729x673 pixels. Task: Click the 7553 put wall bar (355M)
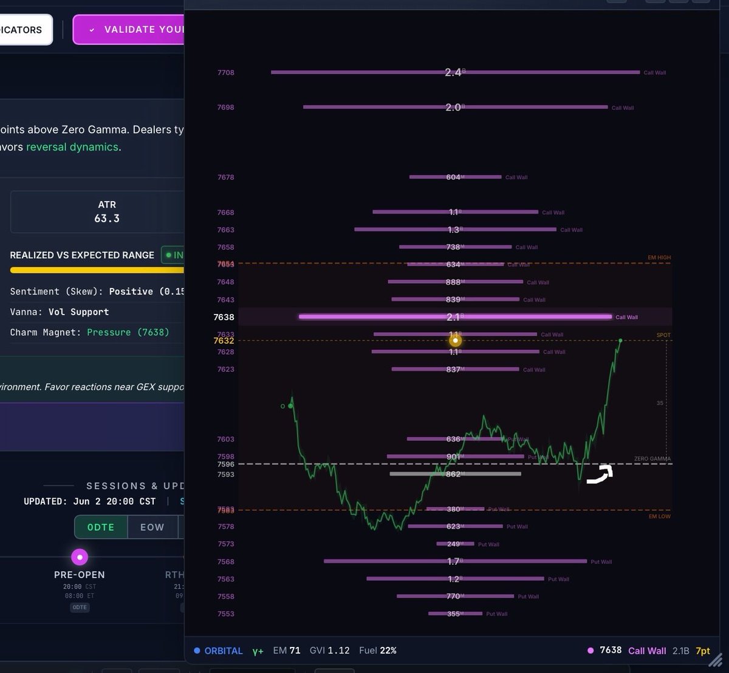(455, 613)
